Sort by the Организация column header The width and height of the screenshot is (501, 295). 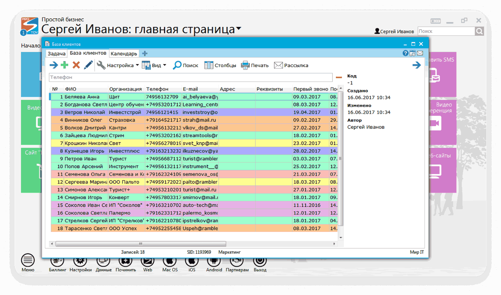[x=126, y=89]
